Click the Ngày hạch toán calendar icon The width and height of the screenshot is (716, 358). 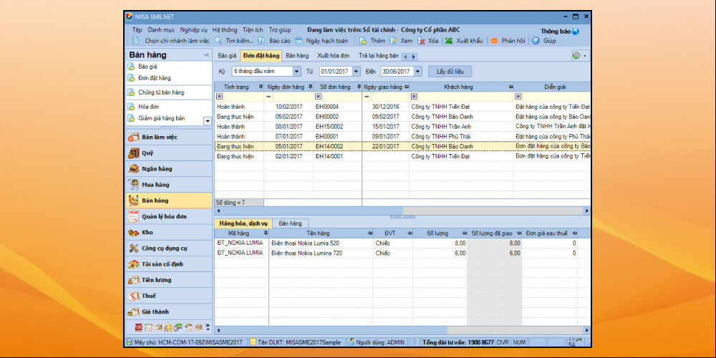[x=299, y=41]
